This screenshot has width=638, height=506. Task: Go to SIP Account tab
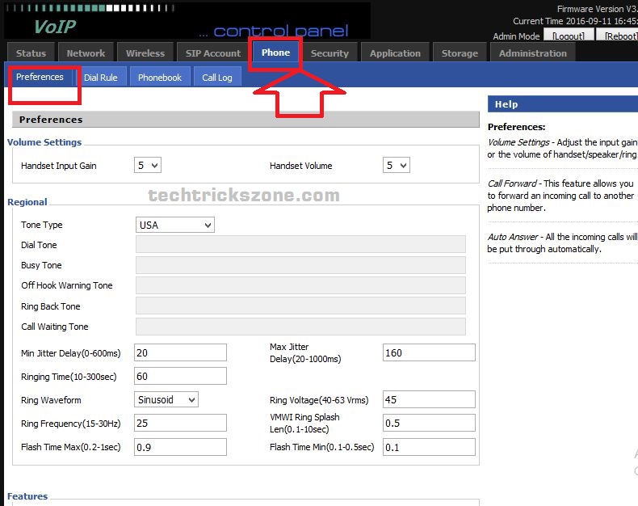tap(213, 53)
